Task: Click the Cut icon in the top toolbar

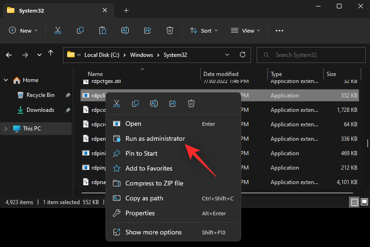Action: click(x=58, y=30)
